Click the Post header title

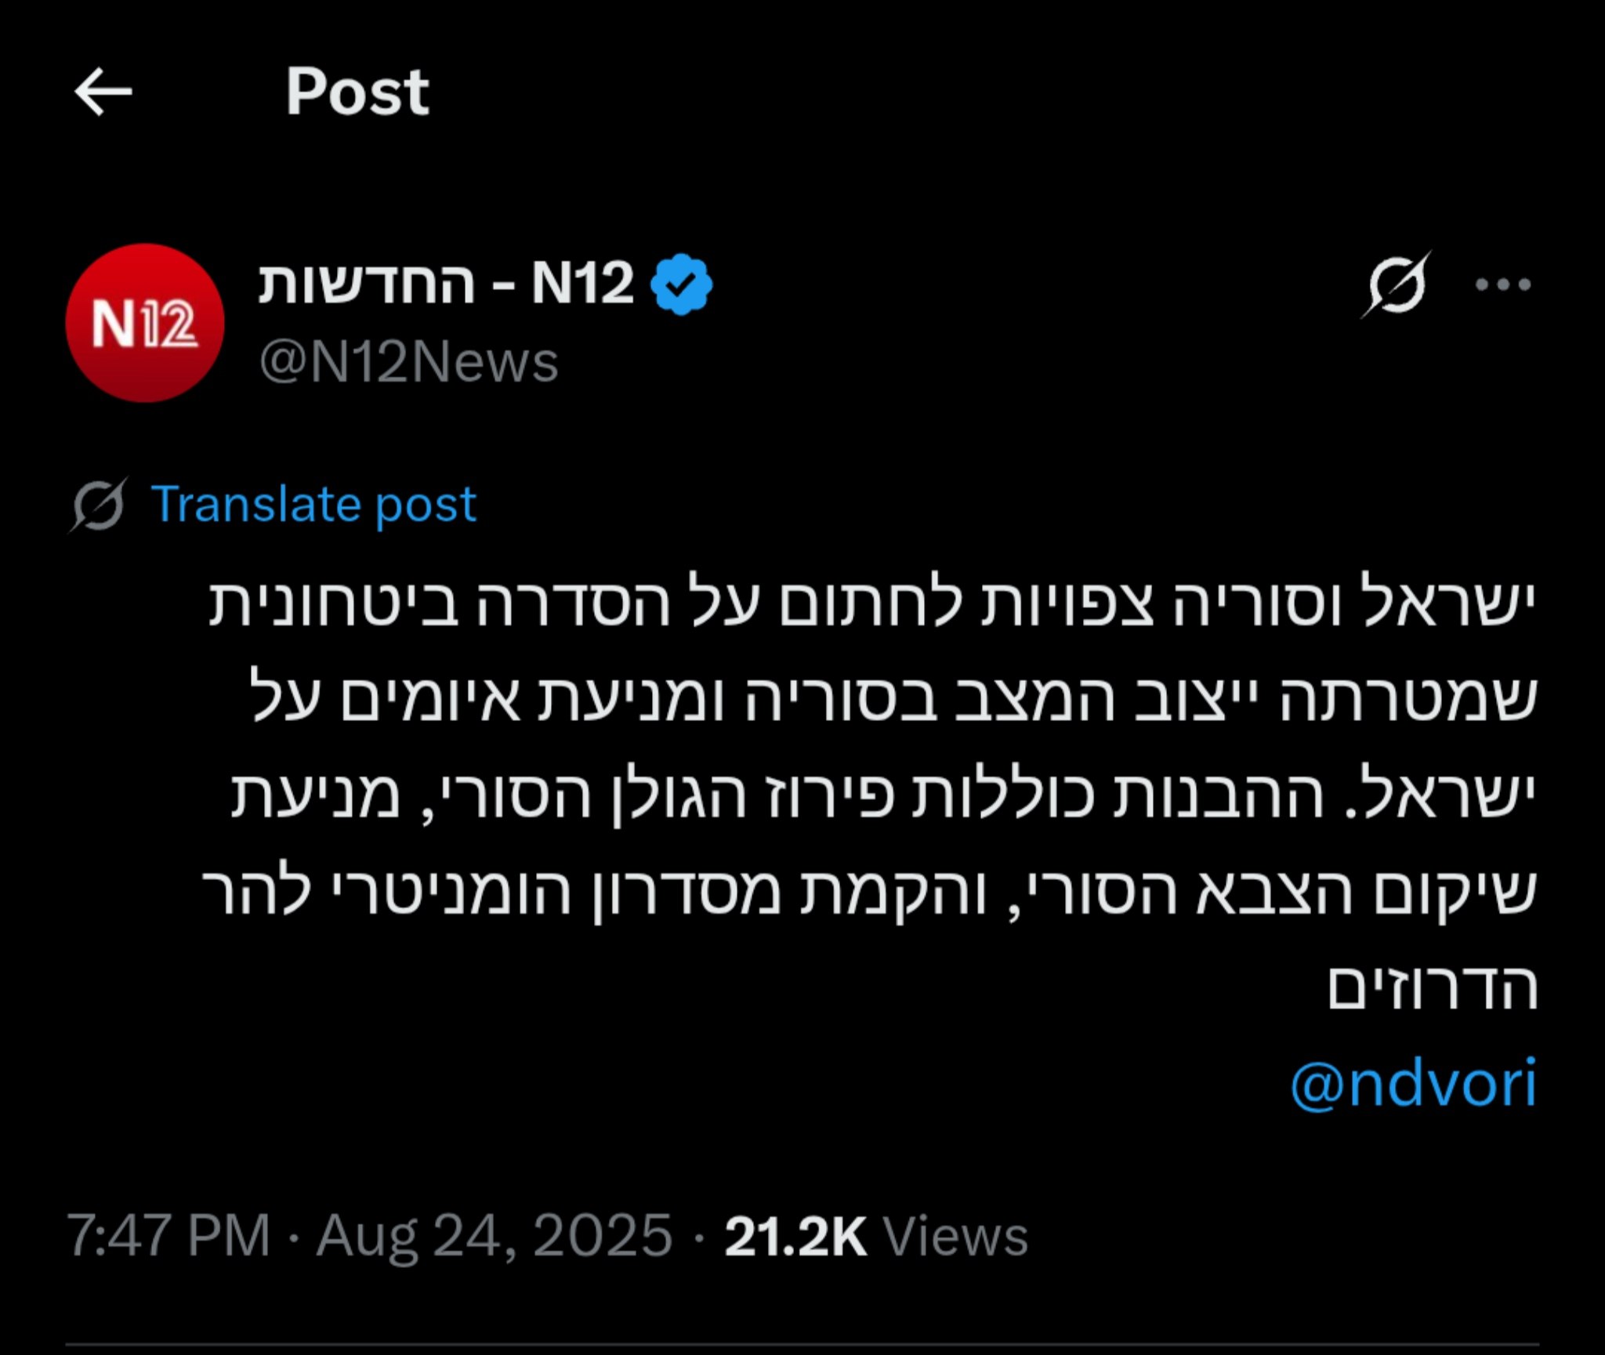pos(357,92)
